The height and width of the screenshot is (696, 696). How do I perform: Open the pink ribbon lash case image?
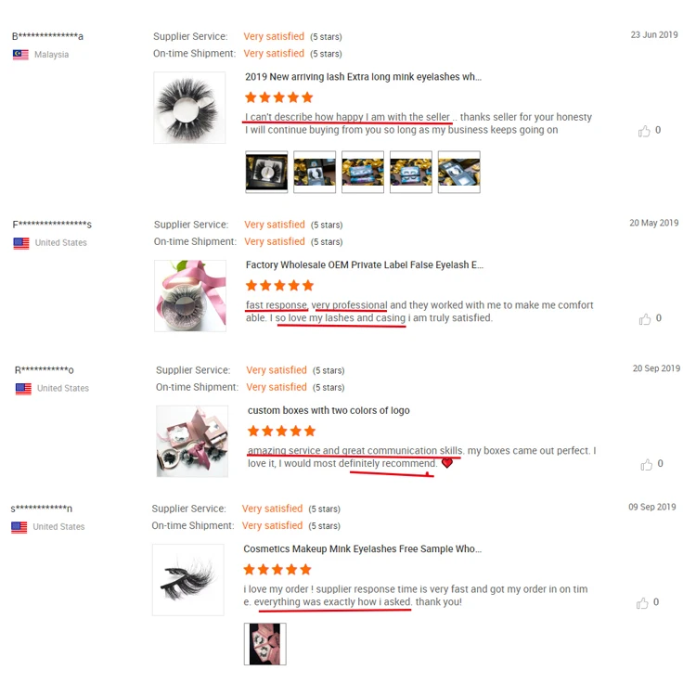(190, 296)
